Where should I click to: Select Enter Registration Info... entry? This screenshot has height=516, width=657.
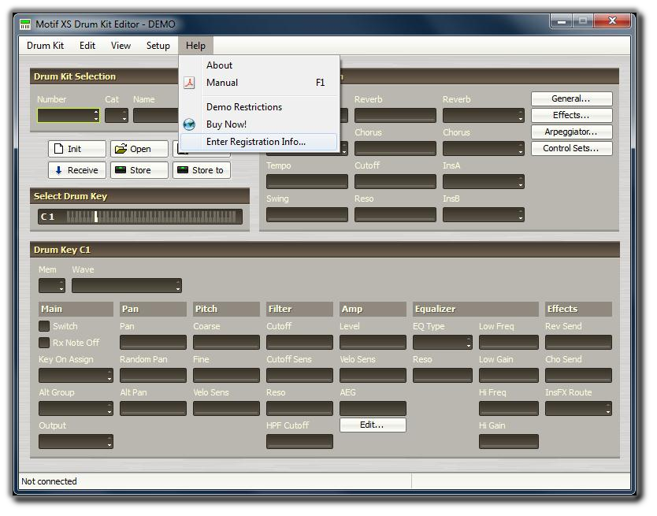coord(259,142)
